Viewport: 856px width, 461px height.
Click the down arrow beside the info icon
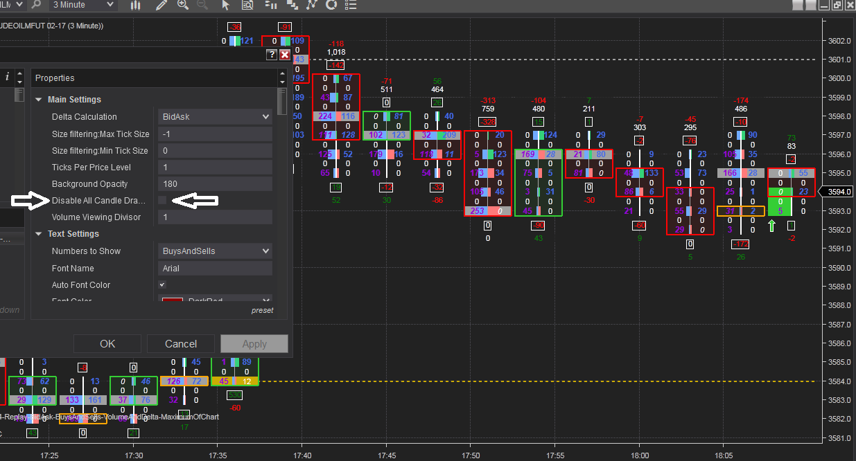point(19,82)
